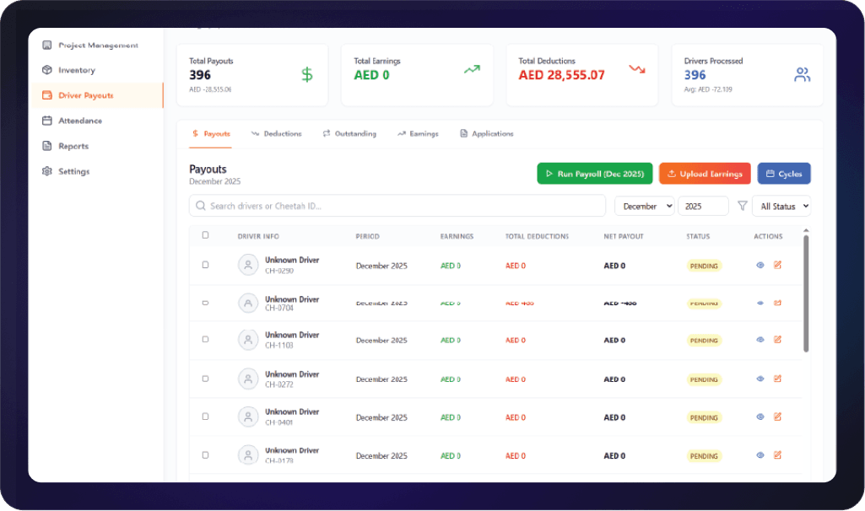The width and height of the screenshot is (865, 511).
Task: Click the search magnifier icon
Action: click(x=201, y=206)
